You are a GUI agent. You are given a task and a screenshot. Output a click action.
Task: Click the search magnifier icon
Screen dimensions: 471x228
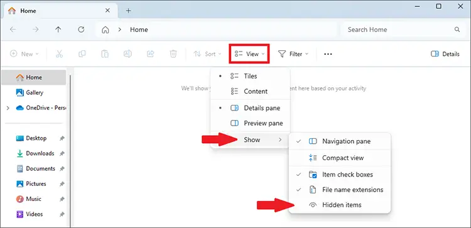coord(457,30)
